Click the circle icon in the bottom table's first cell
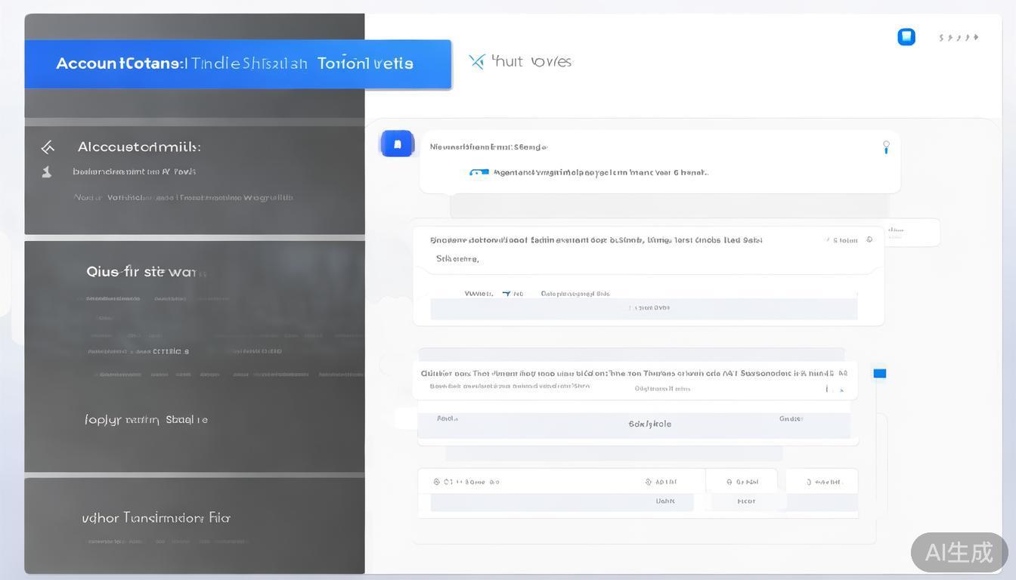This screenshot has width=1016, height=580. tap(437, 481)
